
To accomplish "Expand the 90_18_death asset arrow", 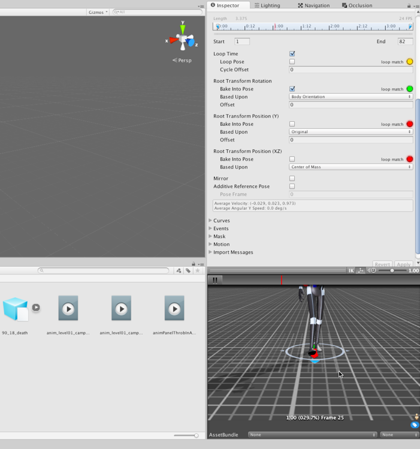I will pos(36,308).
